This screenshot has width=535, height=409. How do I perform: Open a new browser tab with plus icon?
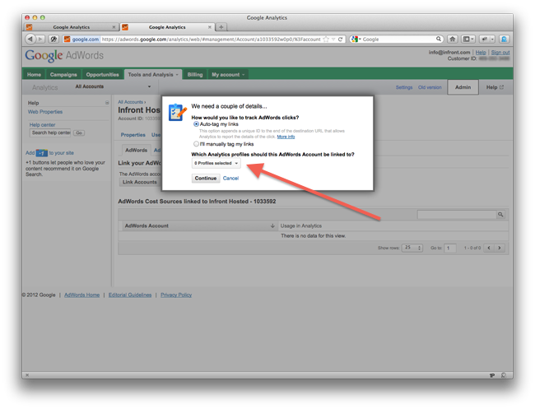click(x=221, y=26)
